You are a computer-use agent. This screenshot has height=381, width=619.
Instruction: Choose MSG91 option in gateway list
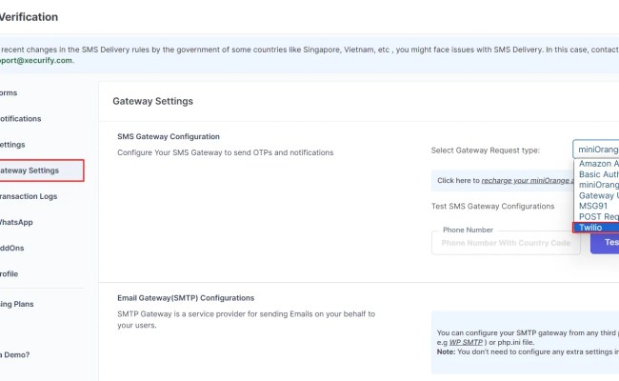pyautogui.click(x=596, y=206)
